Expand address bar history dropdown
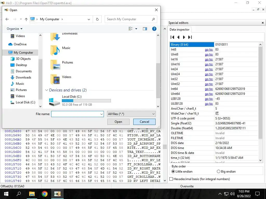The image size is (266, 199). tap(89, 19)
